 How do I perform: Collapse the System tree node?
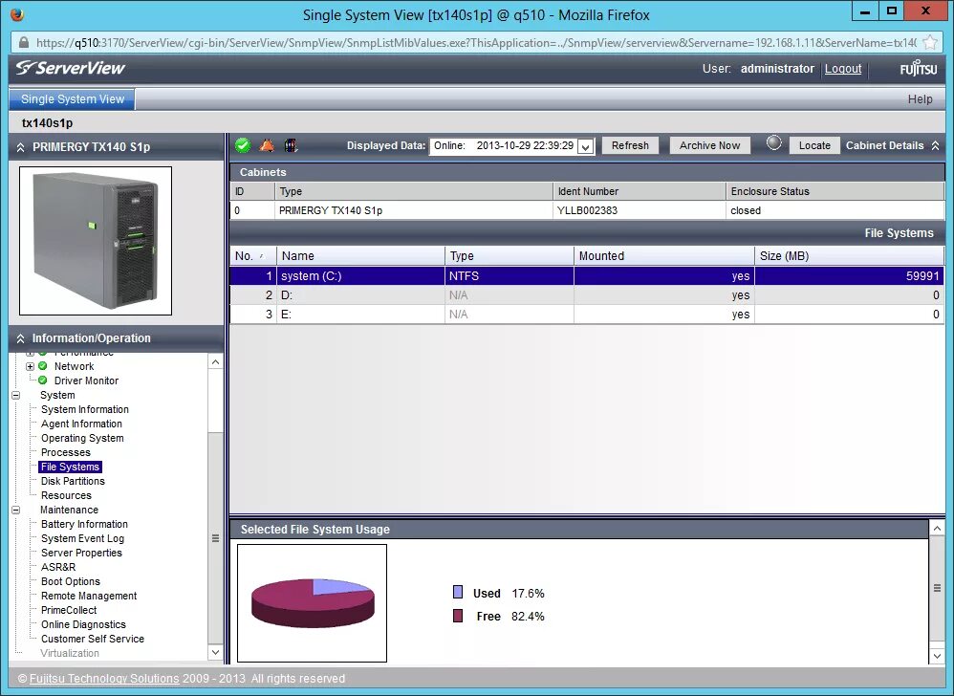pyautogui.click(x=16, y=395)
